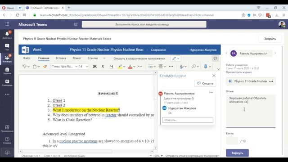Open comment thread options ellipsis
Image resolution: width=288 pixels, height=162 pixels.
click(x=211, y=93)
